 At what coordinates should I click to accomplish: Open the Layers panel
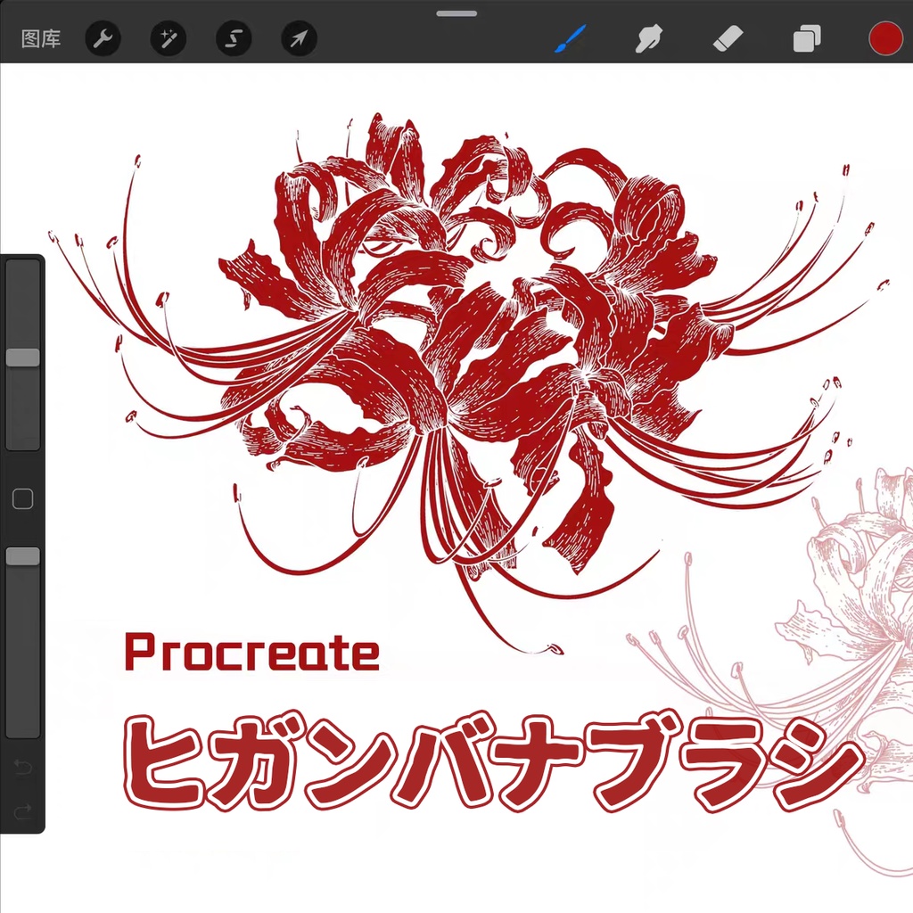point(807,39)
